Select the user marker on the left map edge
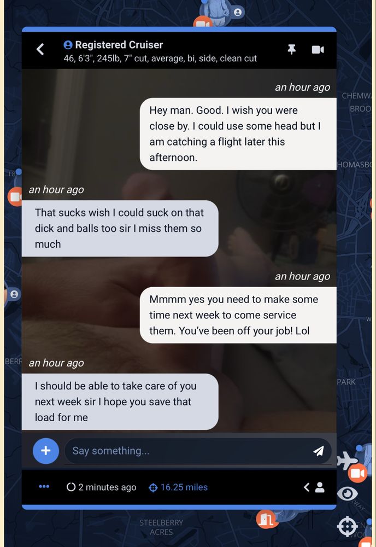The width and height of the screenshot is (376, 547). tap(14, 294)
